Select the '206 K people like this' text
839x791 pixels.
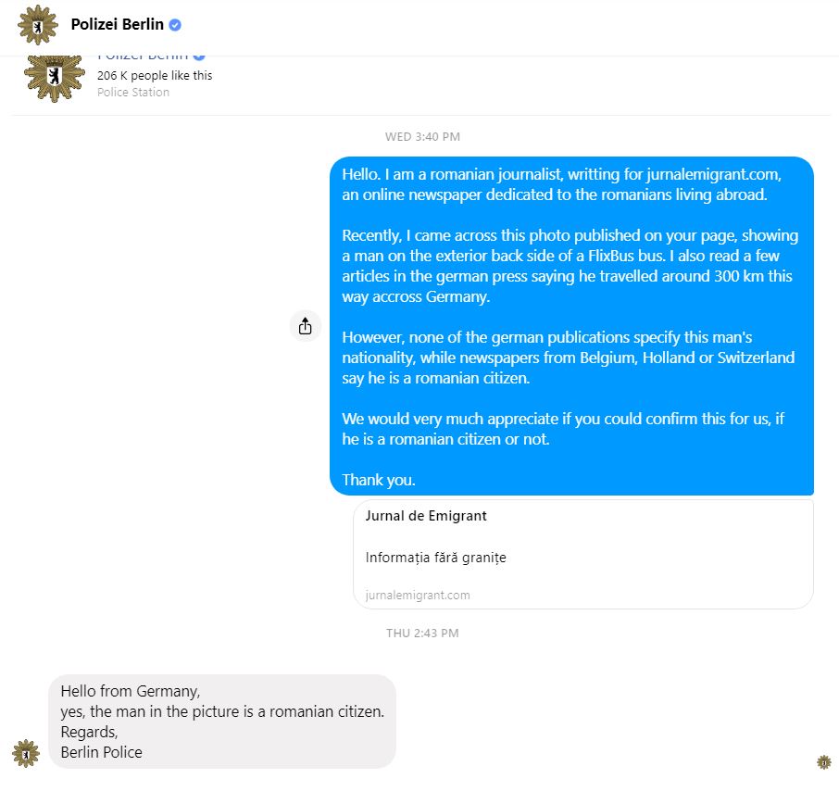tap(155, 75)
